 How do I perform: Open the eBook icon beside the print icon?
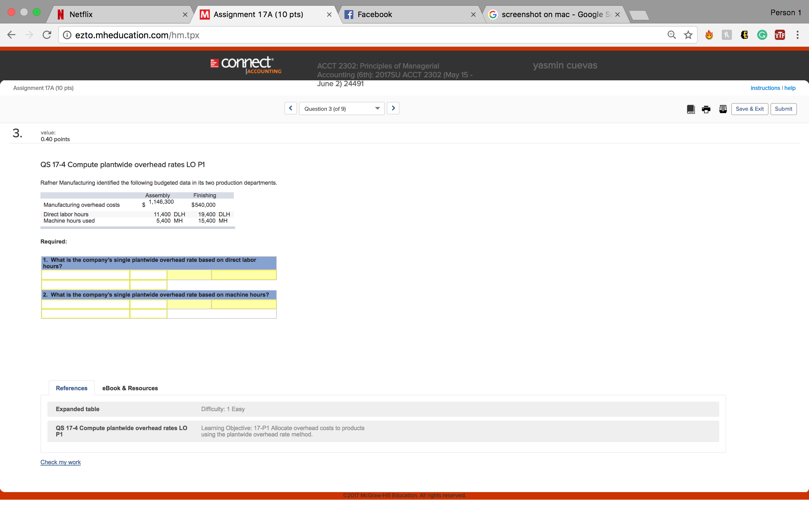click(x=690, y=109)
